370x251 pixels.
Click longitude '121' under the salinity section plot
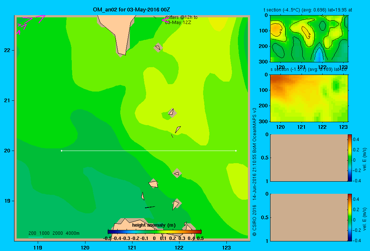[x=301, y=127]
